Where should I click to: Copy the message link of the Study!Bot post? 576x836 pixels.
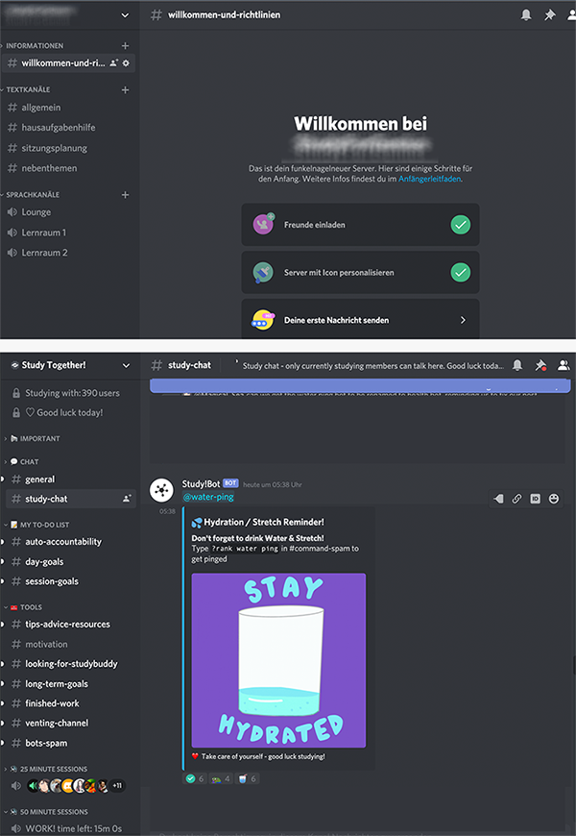(516, 499)
